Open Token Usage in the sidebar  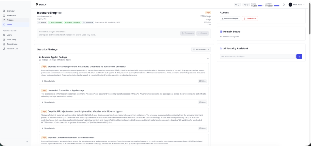pyautogui.click(x=15, y=44)
